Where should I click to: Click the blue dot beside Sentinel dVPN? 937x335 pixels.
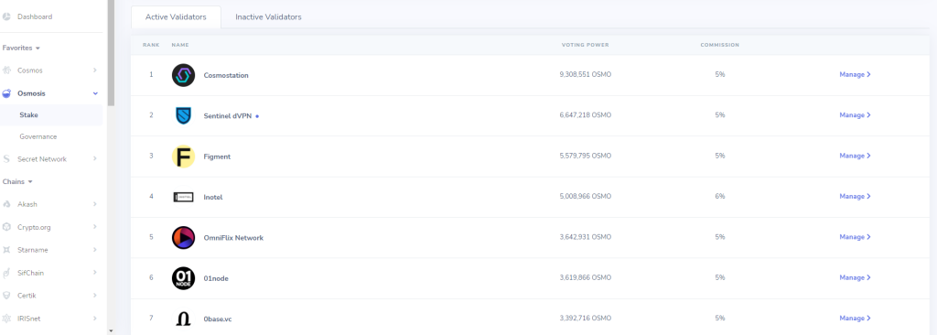[x=257, y=116]
